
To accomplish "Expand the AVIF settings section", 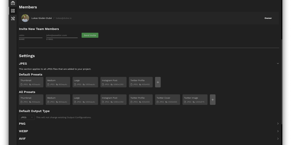I will pyautogui.click(x=278, y=139).
